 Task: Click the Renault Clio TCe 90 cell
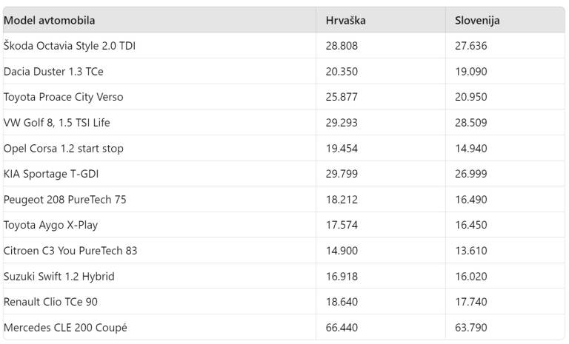[x=50, y=302]
